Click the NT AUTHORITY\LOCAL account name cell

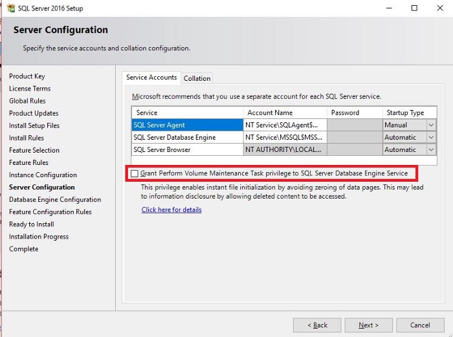pyautogui.click(x=285, y=149)
